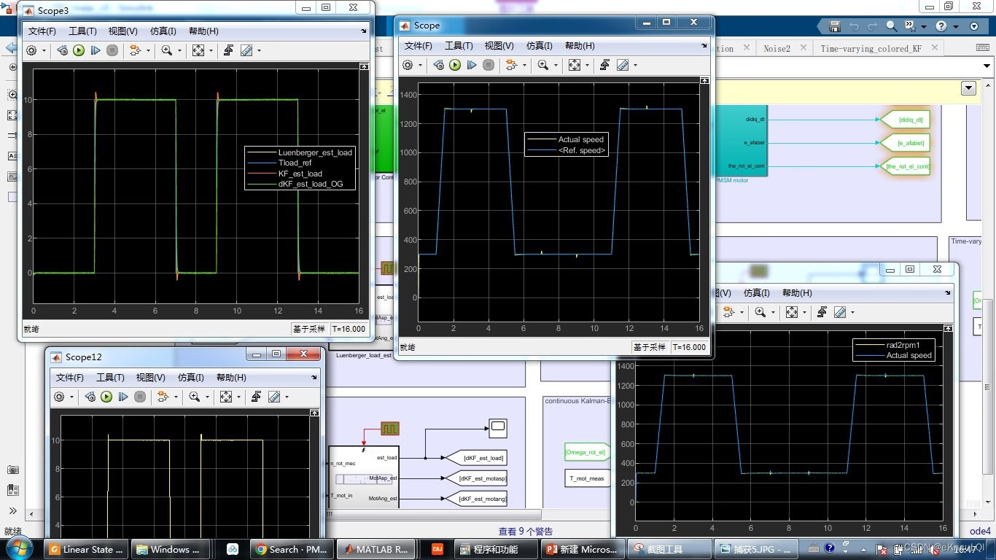Run simulation from Scope3 toolbar
The image size is (996, 560).
(79, 50)
